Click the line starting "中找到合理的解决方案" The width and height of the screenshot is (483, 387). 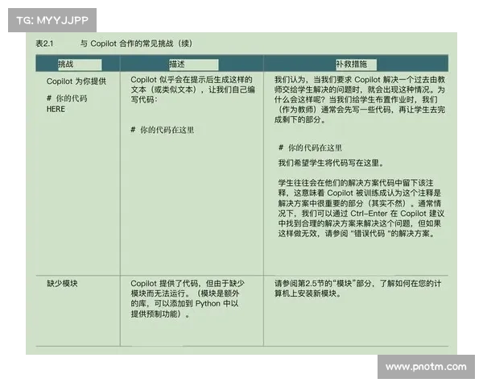pos(360,223)
